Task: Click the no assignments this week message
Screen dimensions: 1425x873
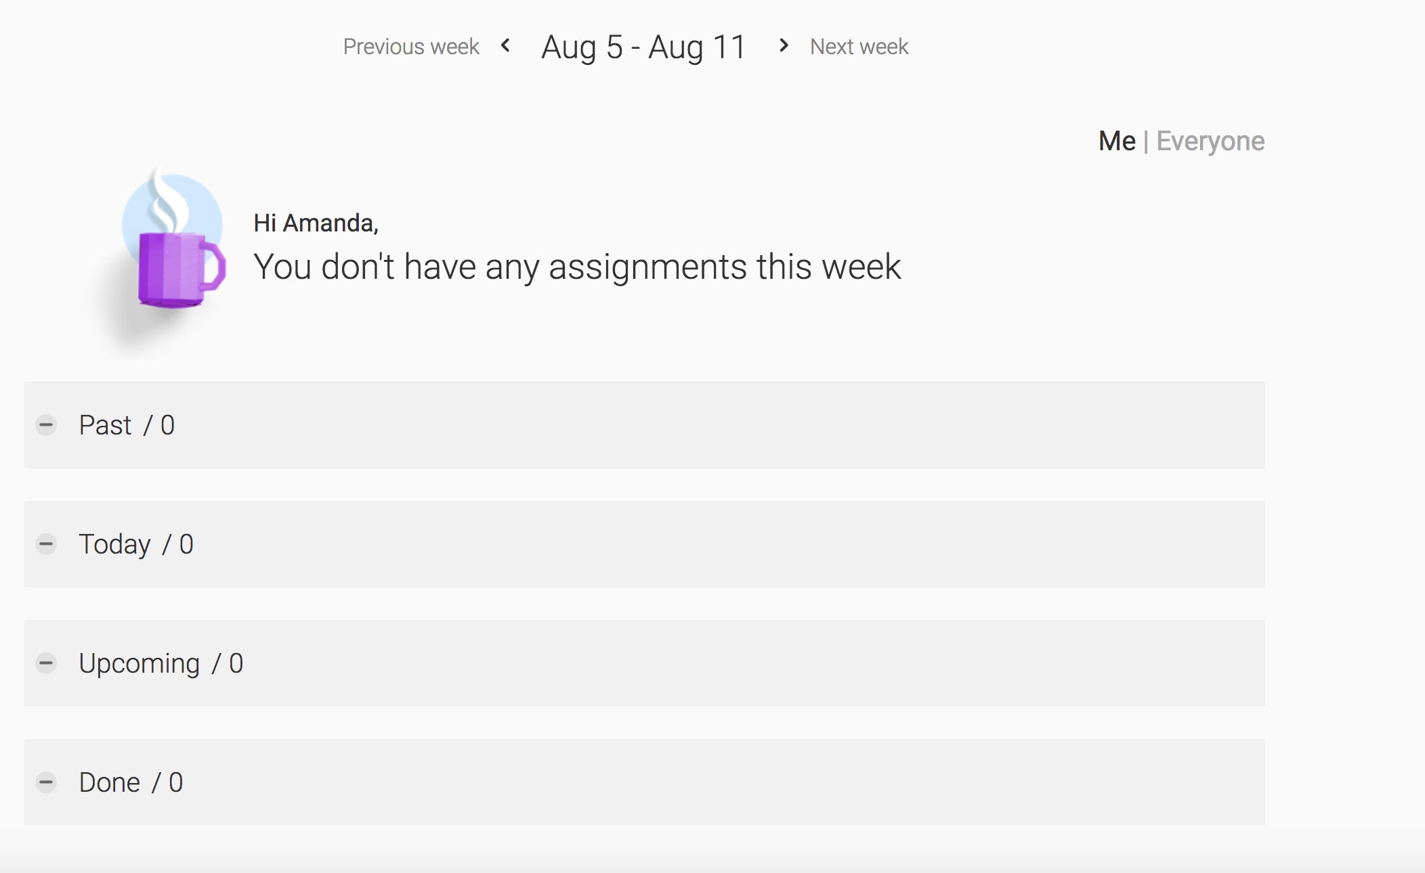Action: [x=577, y=267]
